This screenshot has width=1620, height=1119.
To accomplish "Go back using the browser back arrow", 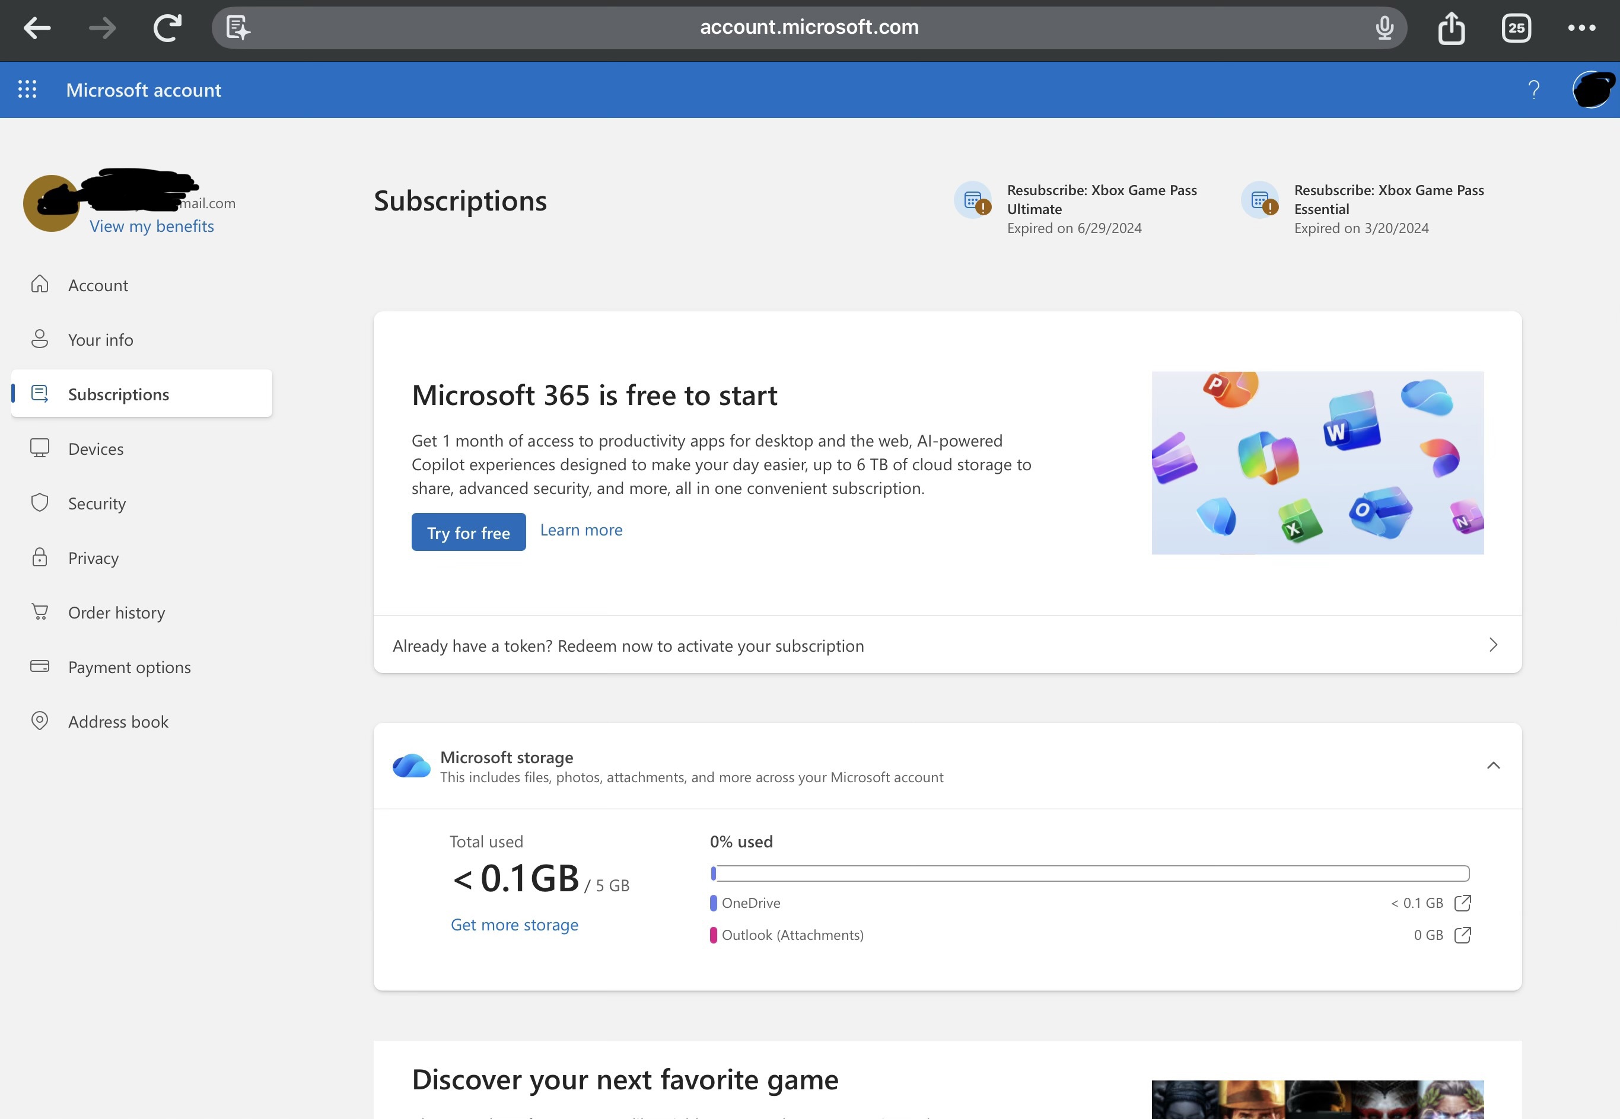I will [37, 28].
